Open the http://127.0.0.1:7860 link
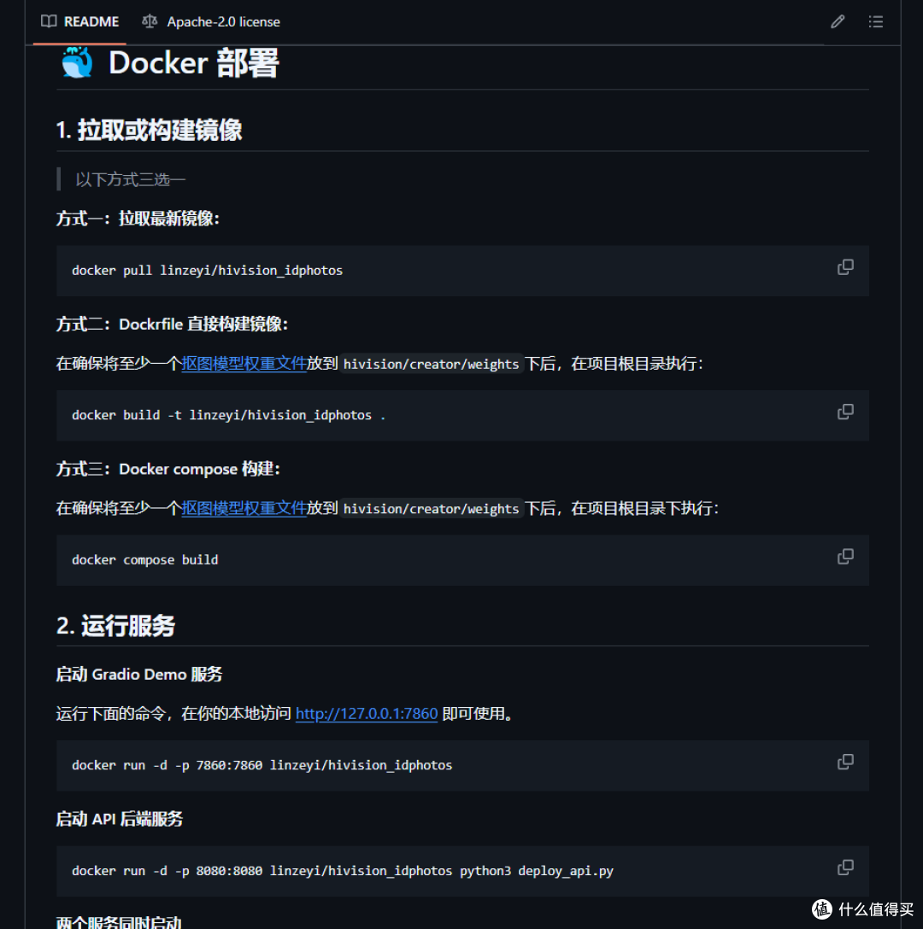This screenshot has height=929, width=923. pyautogui.click(x=366, y=713)
